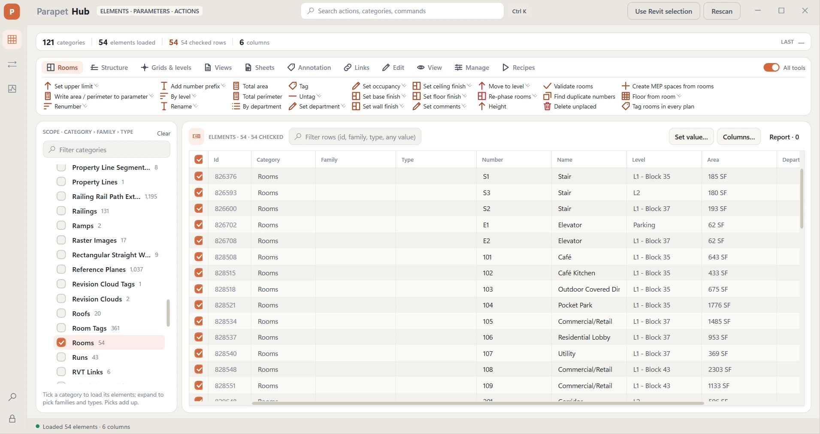Viewport: 820px width, 434px height.
Task: Click the Set value... button
Action: pyautogui.click(x=691, y=137)
